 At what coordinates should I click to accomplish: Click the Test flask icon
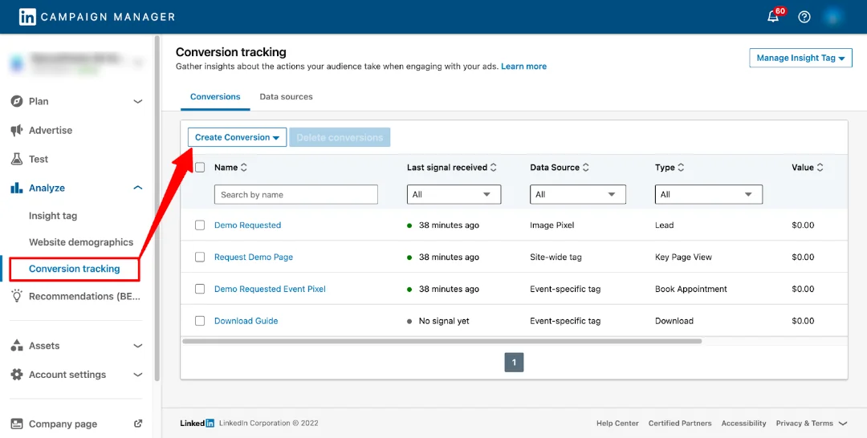[17, 159]
